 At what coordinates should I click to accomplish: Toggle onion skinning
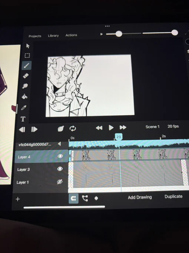[x=61, y=129]
